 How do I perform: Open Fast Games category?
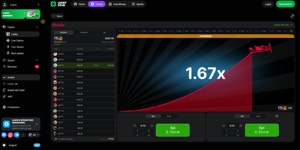tap(22, 47)
